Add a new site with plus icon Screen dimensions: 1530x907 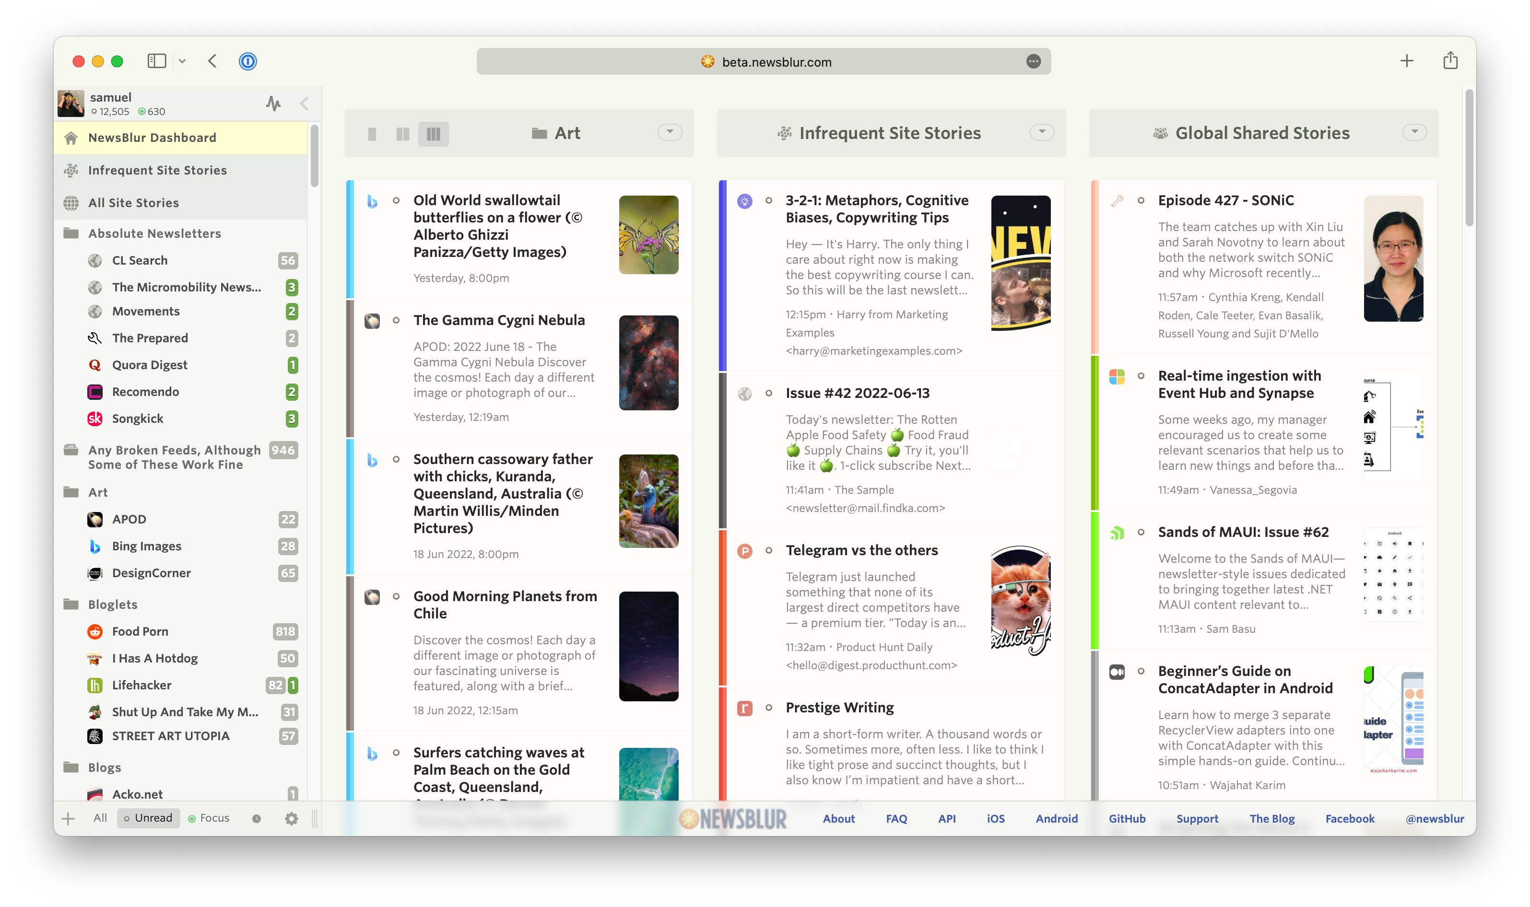point(69,818)
